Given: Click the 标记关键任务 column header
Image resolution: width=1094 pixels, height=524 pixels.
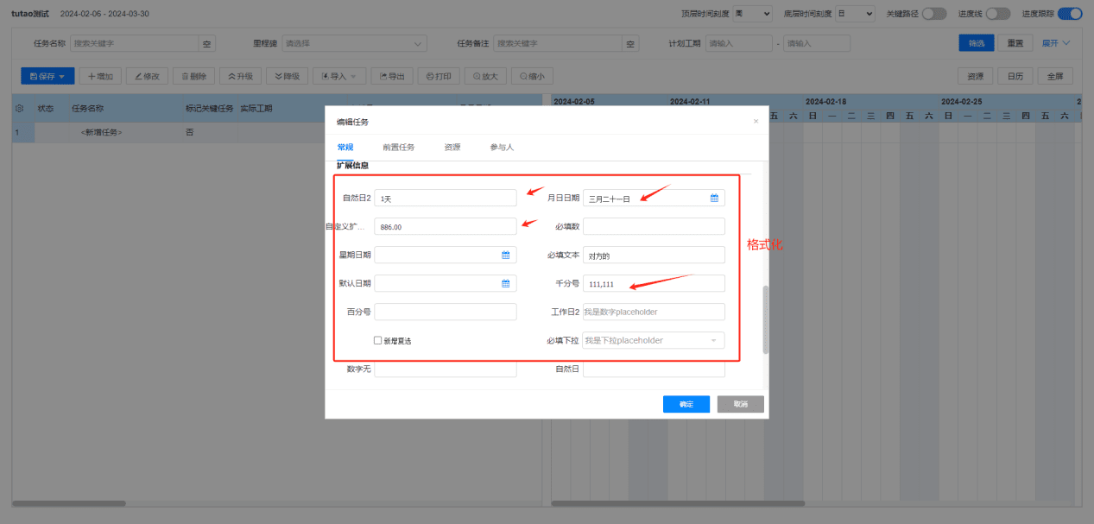Looking at the screenshot, I should tap(210, 109).
